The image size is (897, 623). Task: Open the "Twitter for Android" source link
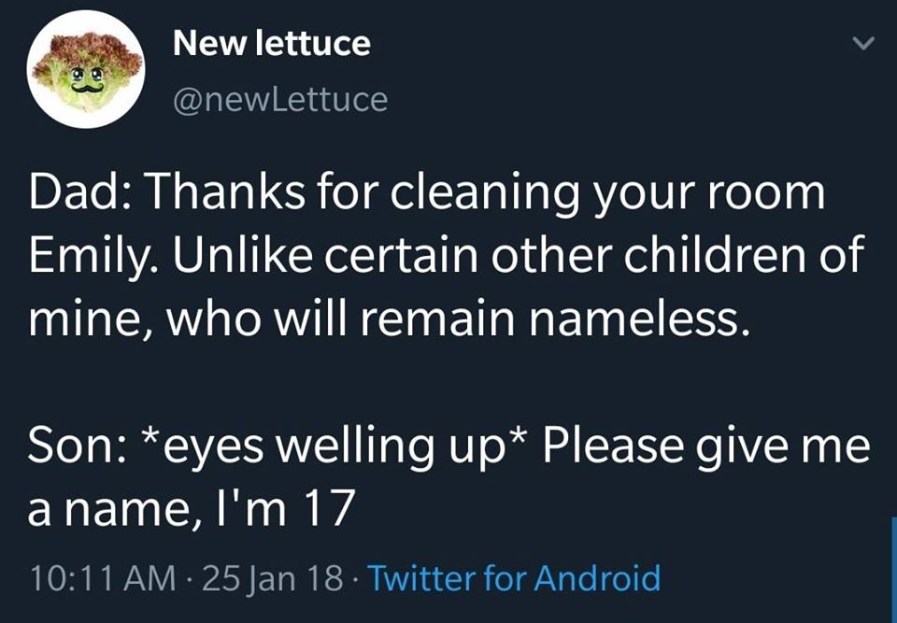[x=516, y=578]
